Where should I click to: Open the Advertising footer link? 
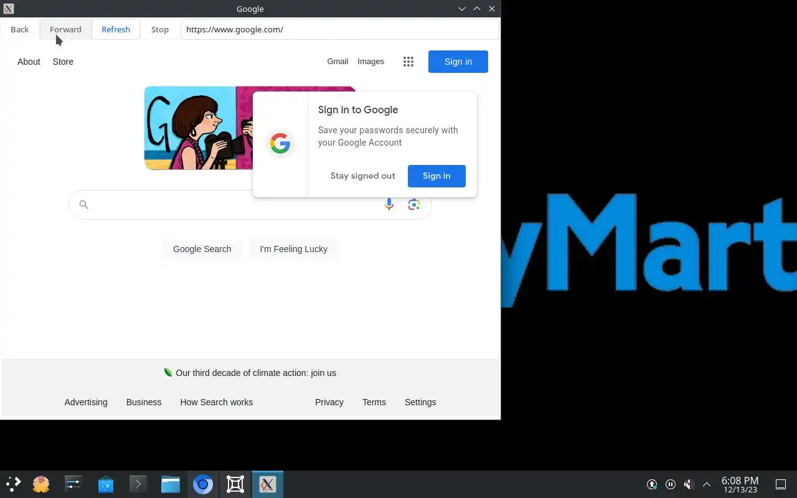coord(86,402)
